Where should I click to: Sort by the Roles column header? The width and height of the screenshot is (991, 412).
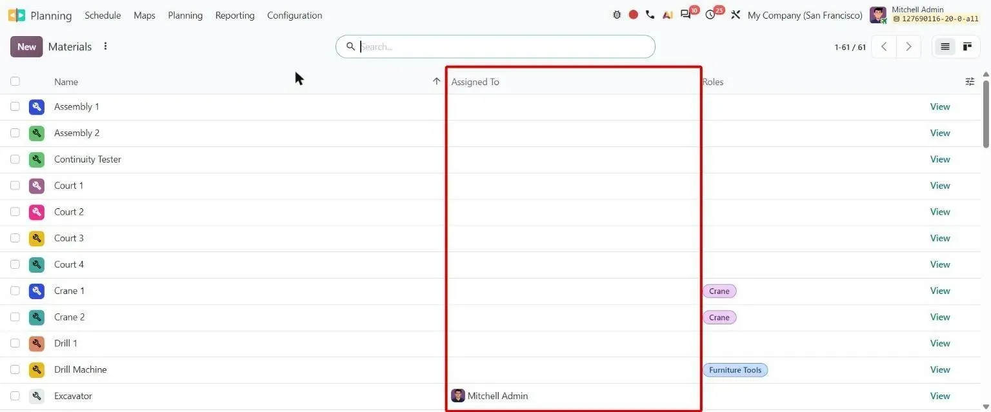pyautogui.click(x=713, y=82)
